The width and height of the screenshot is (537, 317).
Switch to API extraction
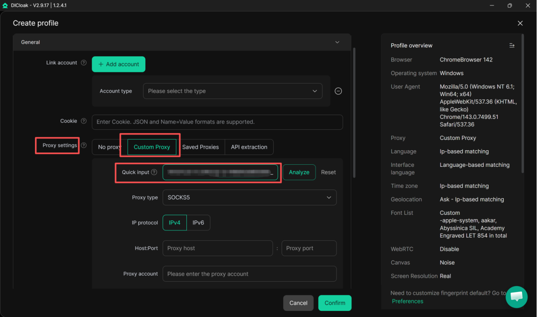click(x=249, y=147)
